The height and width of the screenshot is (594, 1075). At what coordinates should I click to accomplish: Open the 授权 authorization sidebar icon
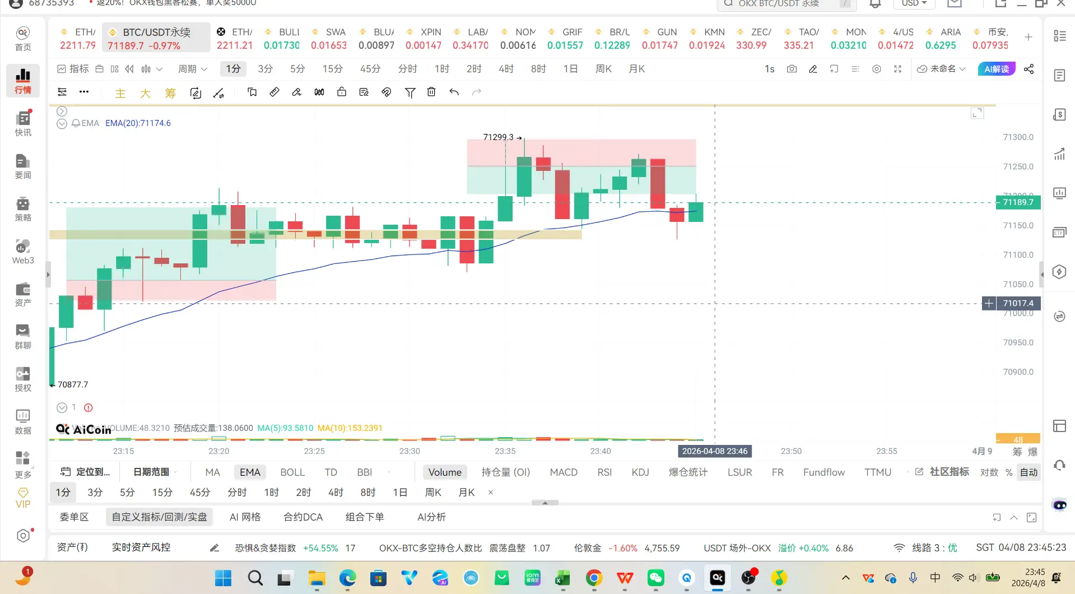(x=23, y=379)
